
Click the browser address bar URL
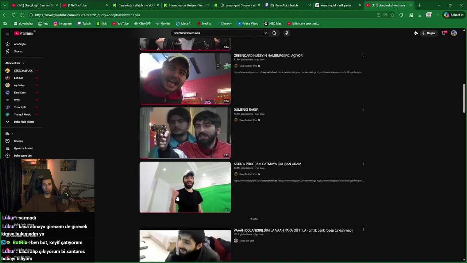(88, 15)
